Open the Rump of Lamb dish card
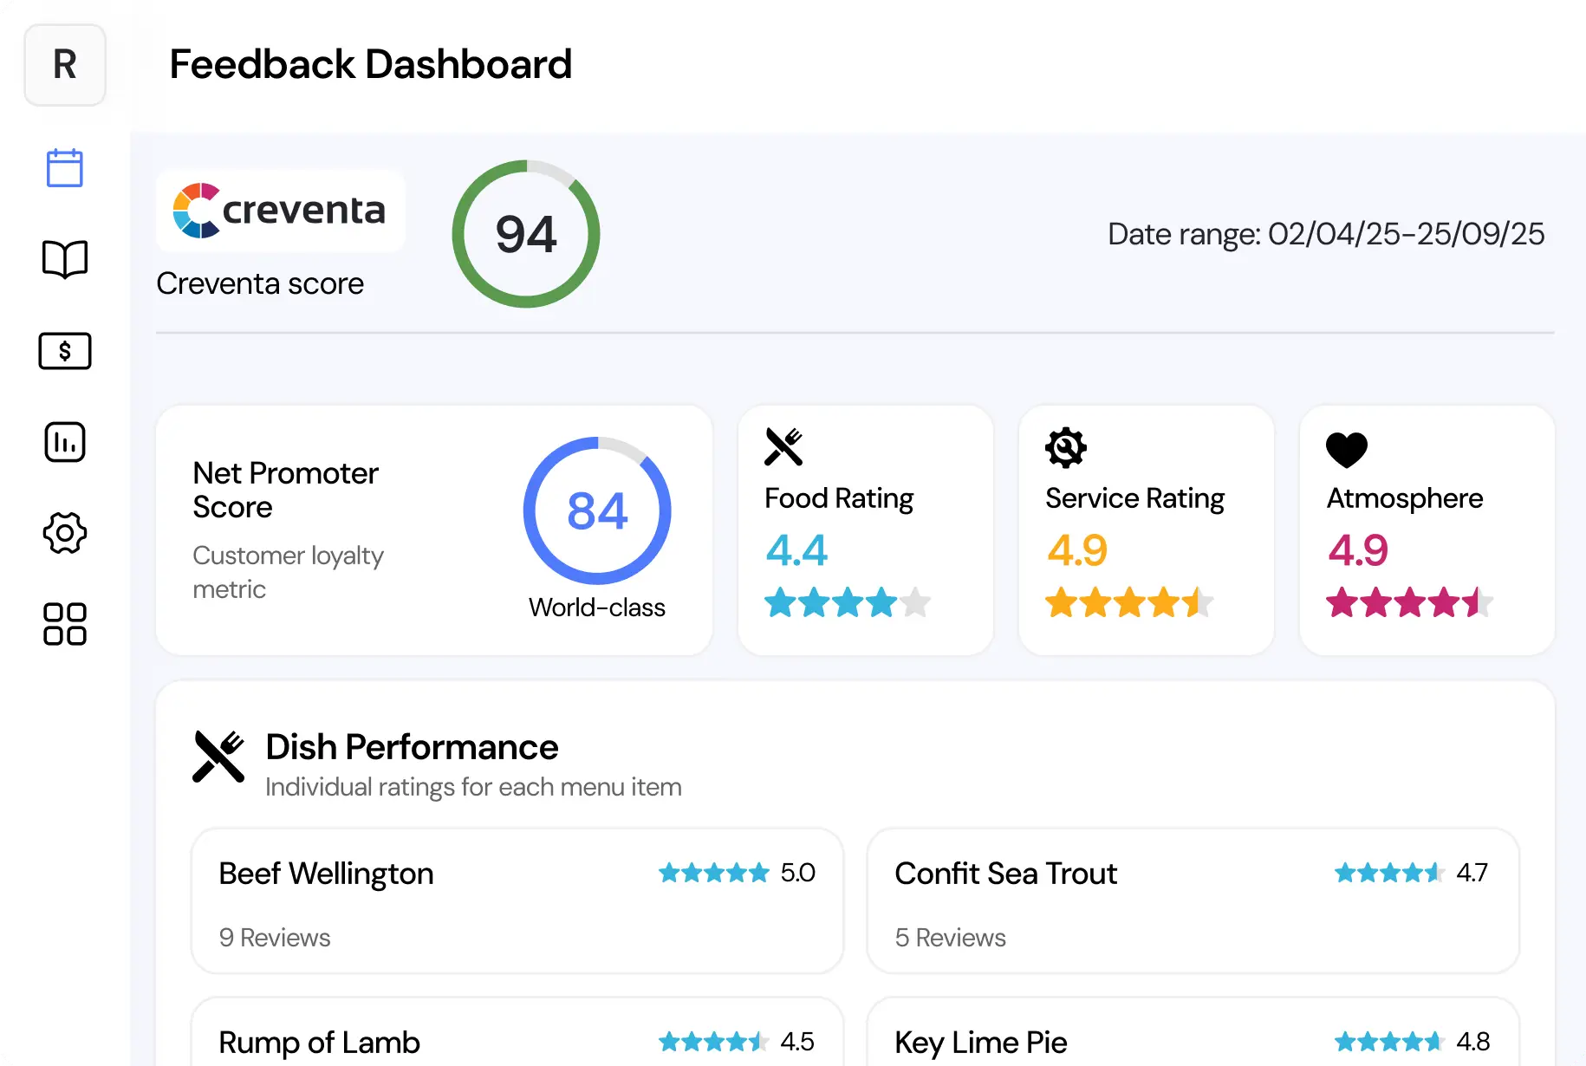Screen dimensions: 1586x1066 point(517,1032)
